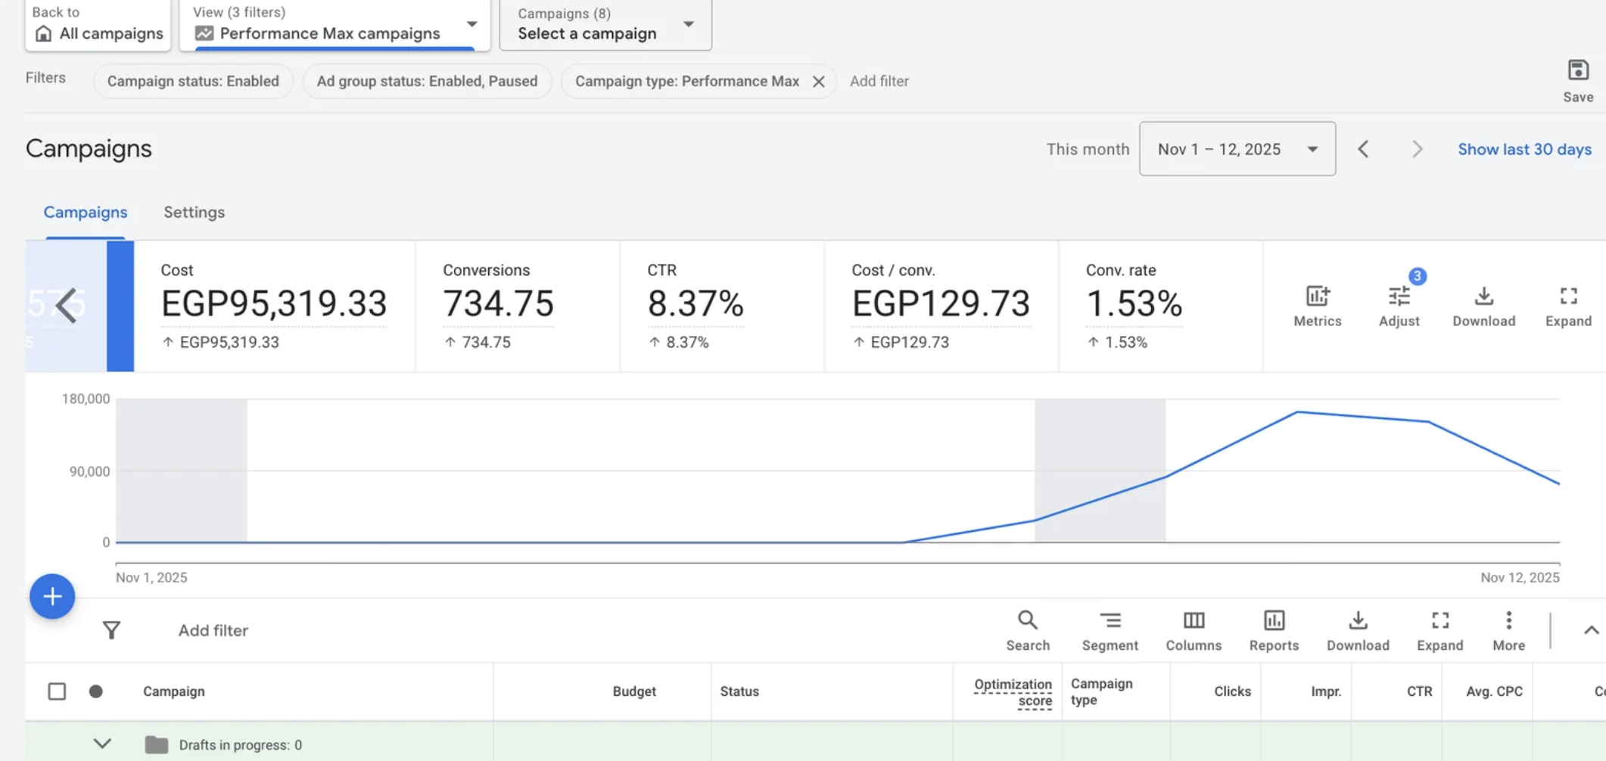Image resolution: width=1606 pixels, height=761 pixels.
Task: Click the blue plus create button
Action: (52, 596)
